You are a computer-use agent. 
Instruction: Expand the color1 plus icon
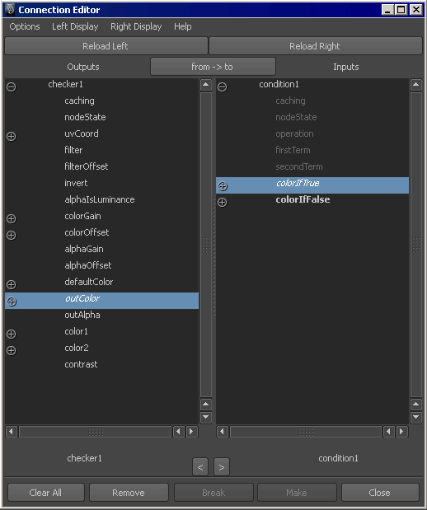click(11, 334)
